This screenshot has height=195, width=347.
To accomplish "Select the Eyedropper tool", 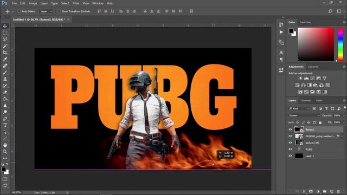I will 5,59.
